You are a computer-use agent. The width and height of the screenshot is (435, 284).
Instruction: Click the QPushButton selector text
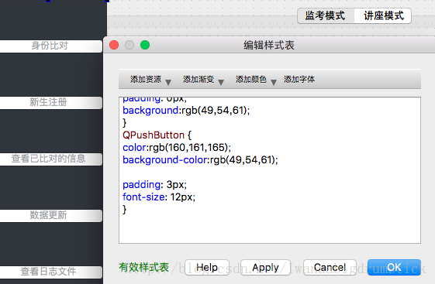[154, 135]
